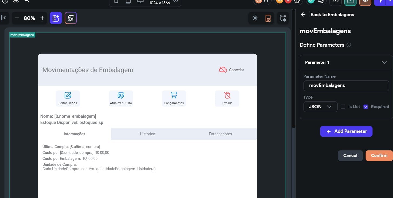393x198 pixels.
Task: Open the info icon beside 1024 × 1366
Action: pyautogui.click(x=176, y=1)
